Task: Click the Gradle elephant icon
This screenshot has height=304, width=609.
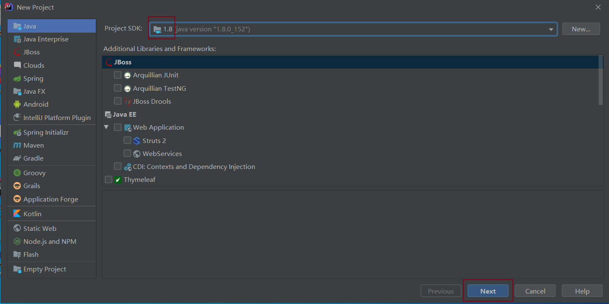Action: click(x=17, y=158)
